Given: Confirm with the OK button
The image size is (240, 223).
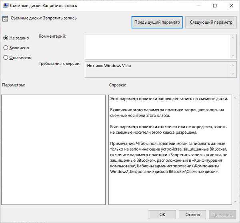Looking at the screenshot, I should click(162, 215).
